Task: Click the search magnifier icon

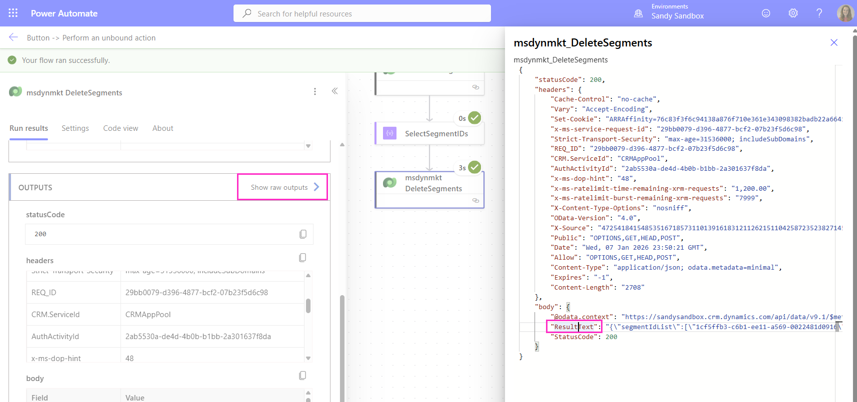Action: (x=247, y=13)
